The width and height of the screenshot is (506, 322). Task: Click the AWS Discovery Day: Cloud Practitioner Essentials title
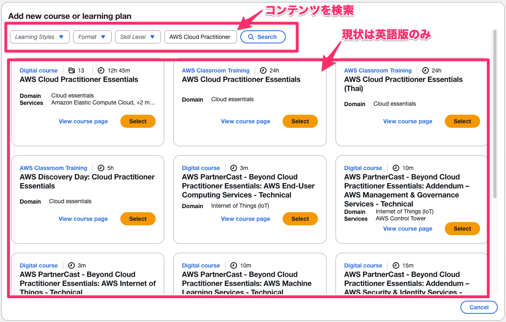[x=87, y=181]
